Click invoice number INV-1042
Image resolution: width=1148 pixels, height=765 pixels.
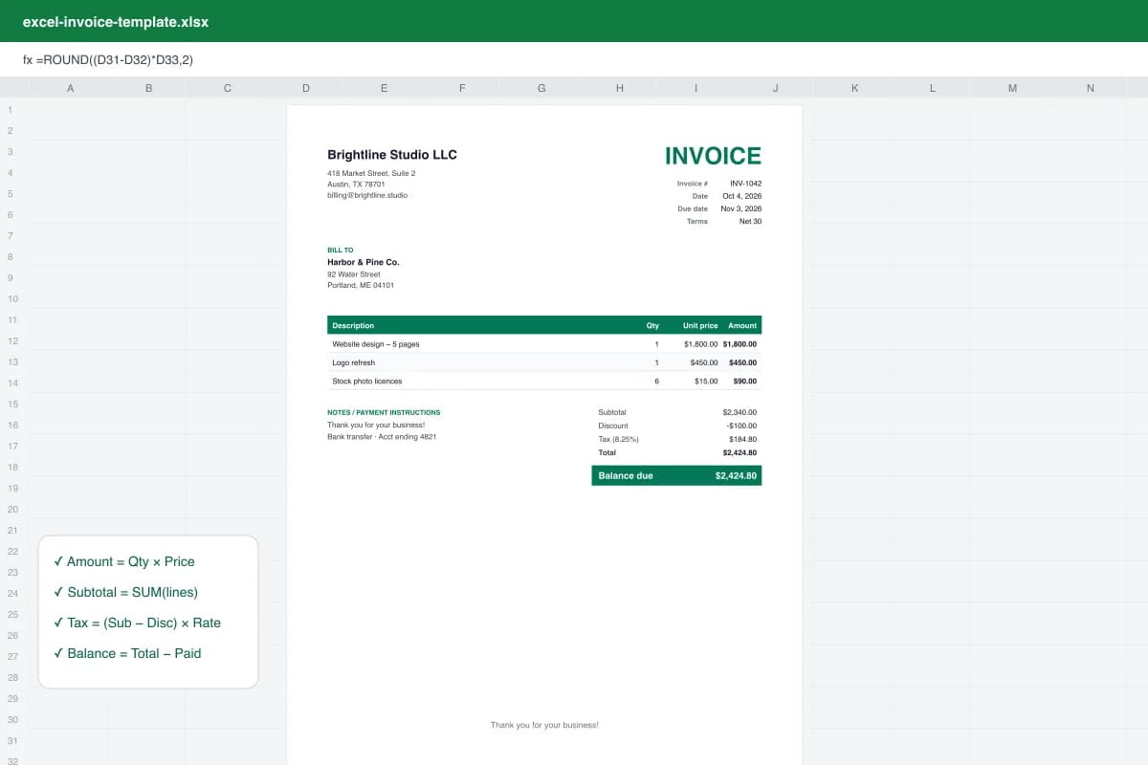click(x=746, y=183)
